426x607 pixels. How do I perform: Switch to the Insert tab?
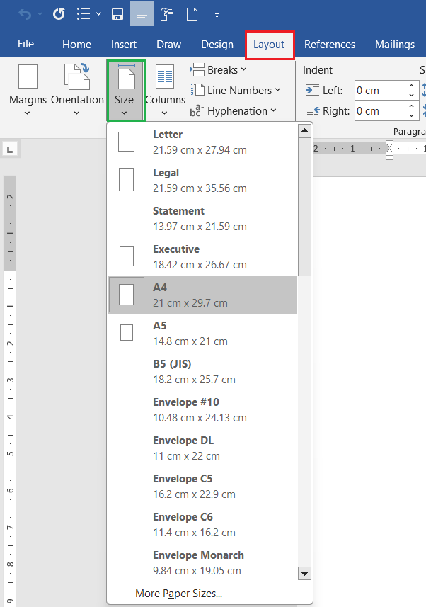point(124,45)
